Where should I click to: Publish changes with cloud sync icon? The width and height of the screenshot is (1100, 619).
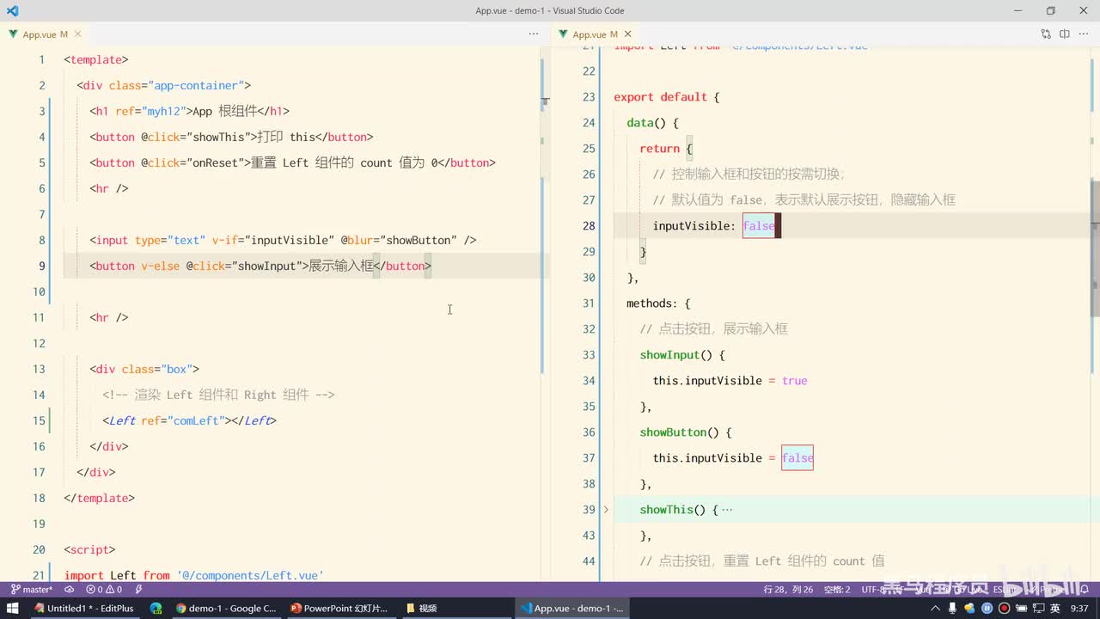point(70,590)
